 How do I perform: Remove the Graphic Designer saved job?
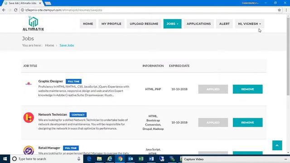click(248, 89)
